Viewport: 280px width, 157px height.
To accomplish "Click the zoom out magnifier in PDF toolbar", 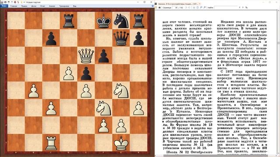I will click(x=201, y=7).
